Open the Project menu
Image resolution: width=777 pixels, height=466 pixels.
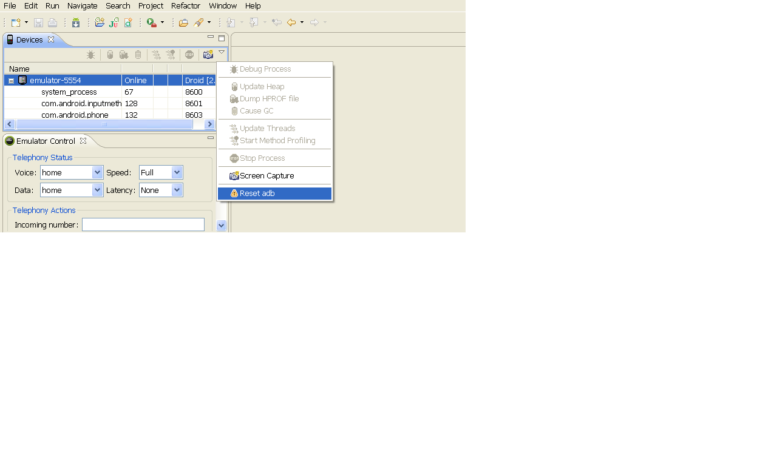point(151,5)
